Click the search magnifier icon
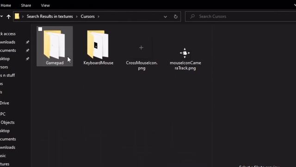 pos(192,17)
